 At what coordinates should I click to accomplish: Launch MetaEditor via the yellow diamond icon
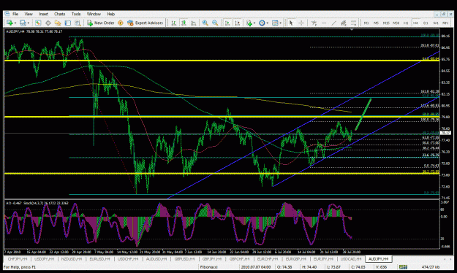(121, 23)
